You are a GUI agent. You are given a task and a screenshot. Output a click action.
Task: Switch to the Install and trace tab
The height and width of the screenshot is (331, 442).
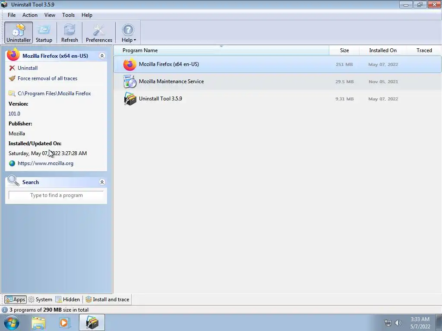click(107, 300)
